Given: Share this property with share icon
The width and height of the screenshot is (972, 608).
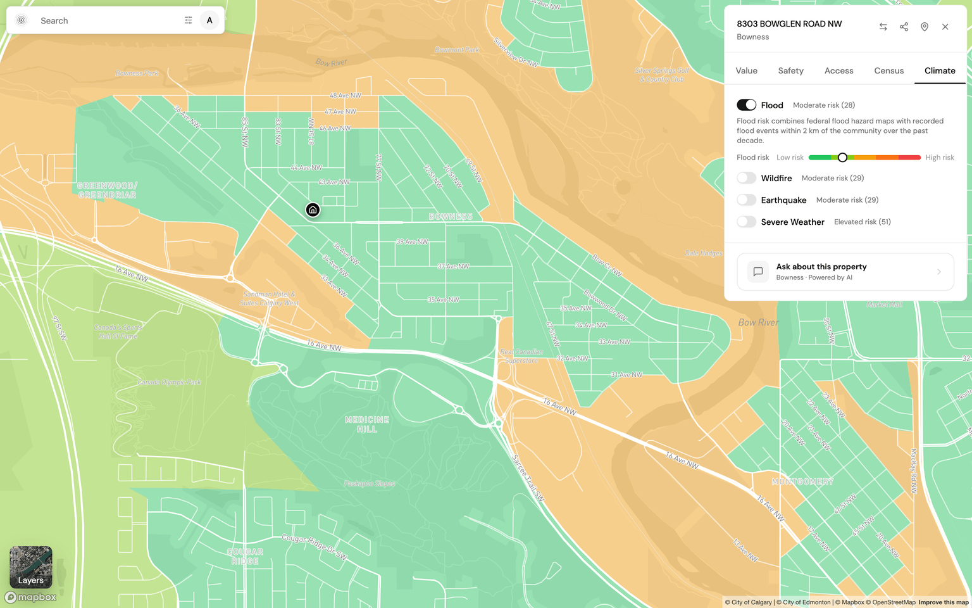Looking at the screenshot, I should pos(904,27).
